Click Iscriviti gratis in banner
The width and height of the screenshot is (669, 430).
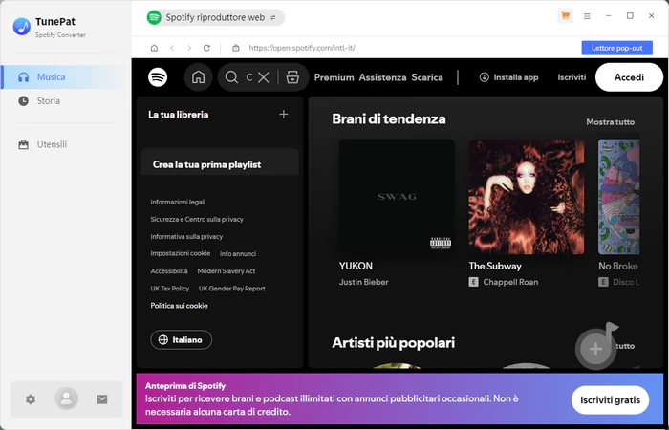[610, 400]
